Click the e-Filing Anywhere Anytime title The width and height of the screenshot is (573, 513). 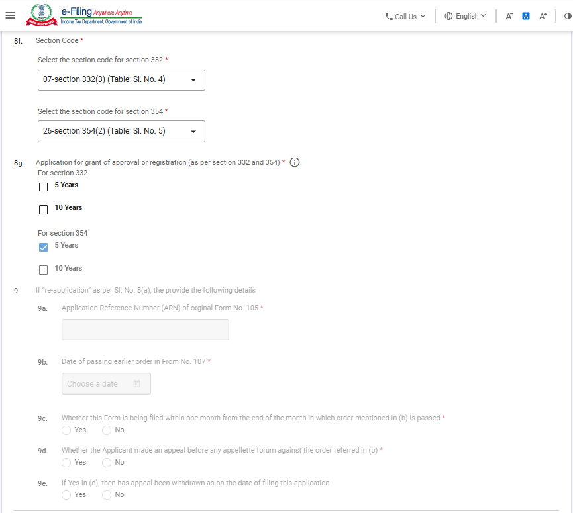(101, 15)
